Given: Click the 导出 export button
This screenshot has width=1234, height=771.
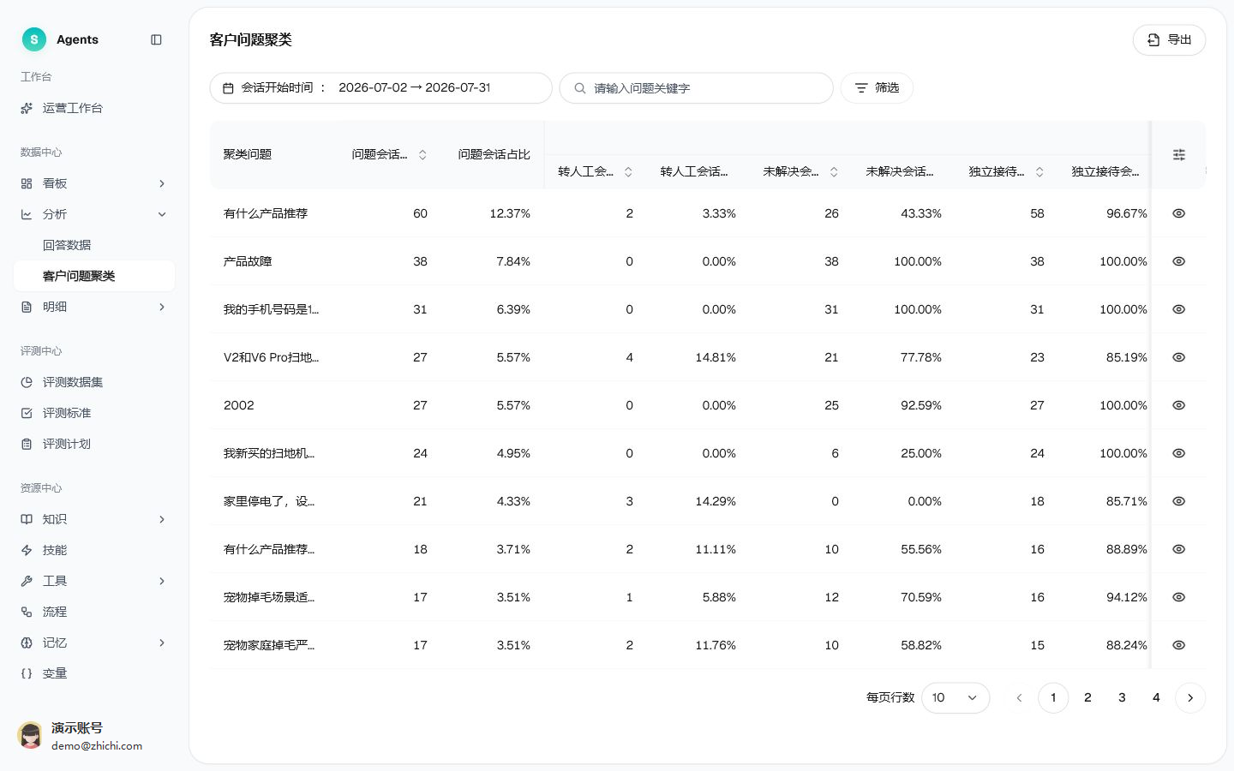Looking at the screenshot, I should tap(1169, 39).
